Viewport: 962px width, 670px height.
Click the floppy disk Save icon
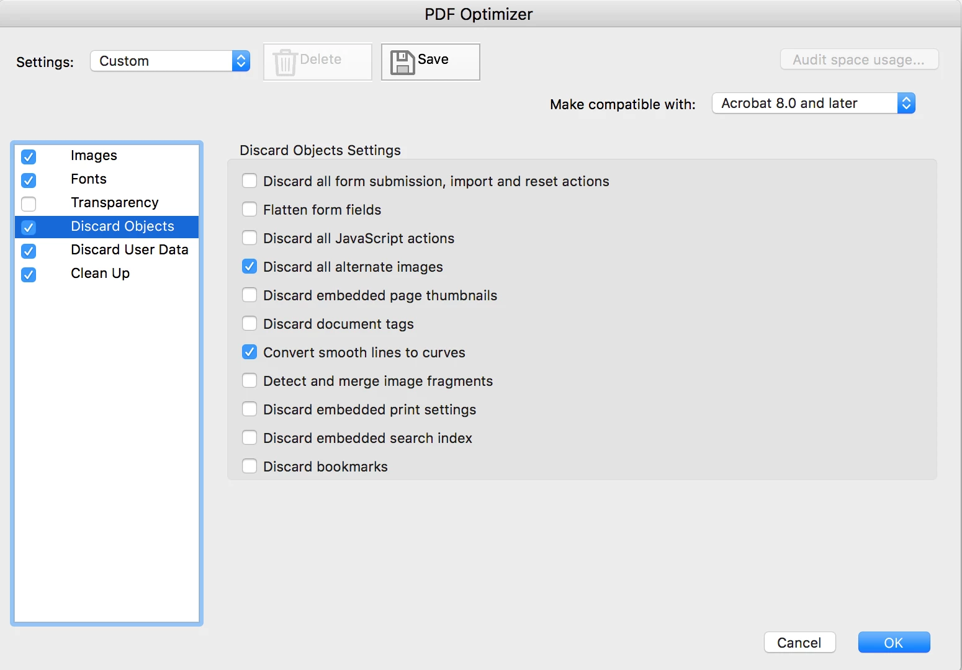click(402, 62)
